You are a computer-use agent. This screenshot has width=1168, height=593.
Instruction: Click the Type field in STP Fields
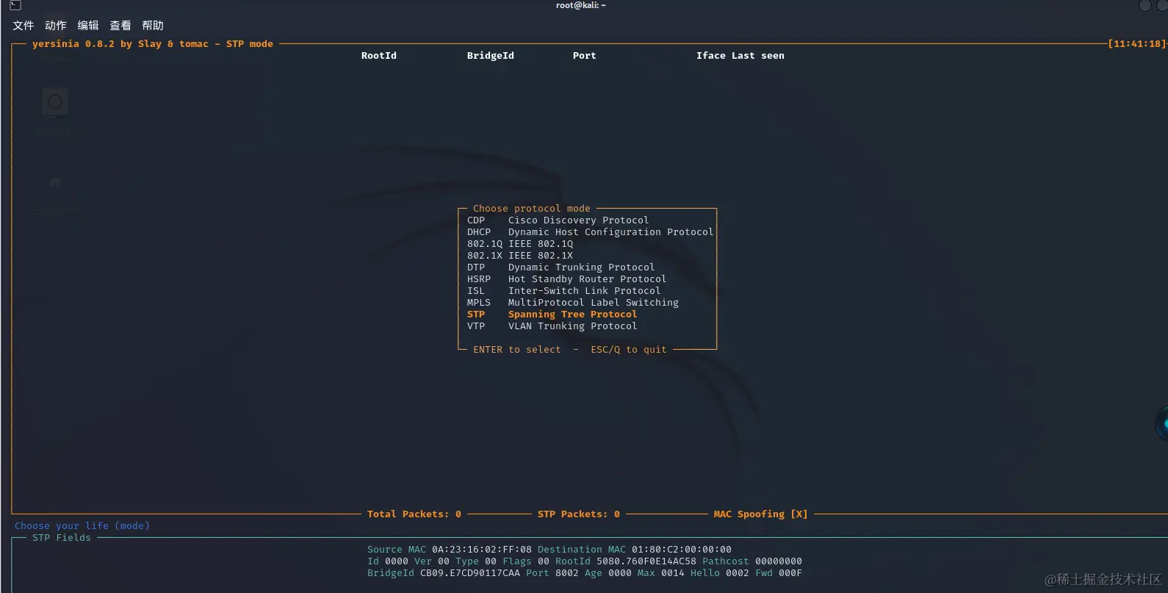[476, 561]
